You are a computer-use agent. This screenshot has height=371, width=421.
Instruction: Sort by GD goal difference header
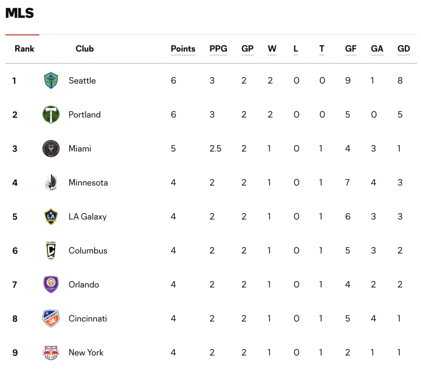point(404,49)
